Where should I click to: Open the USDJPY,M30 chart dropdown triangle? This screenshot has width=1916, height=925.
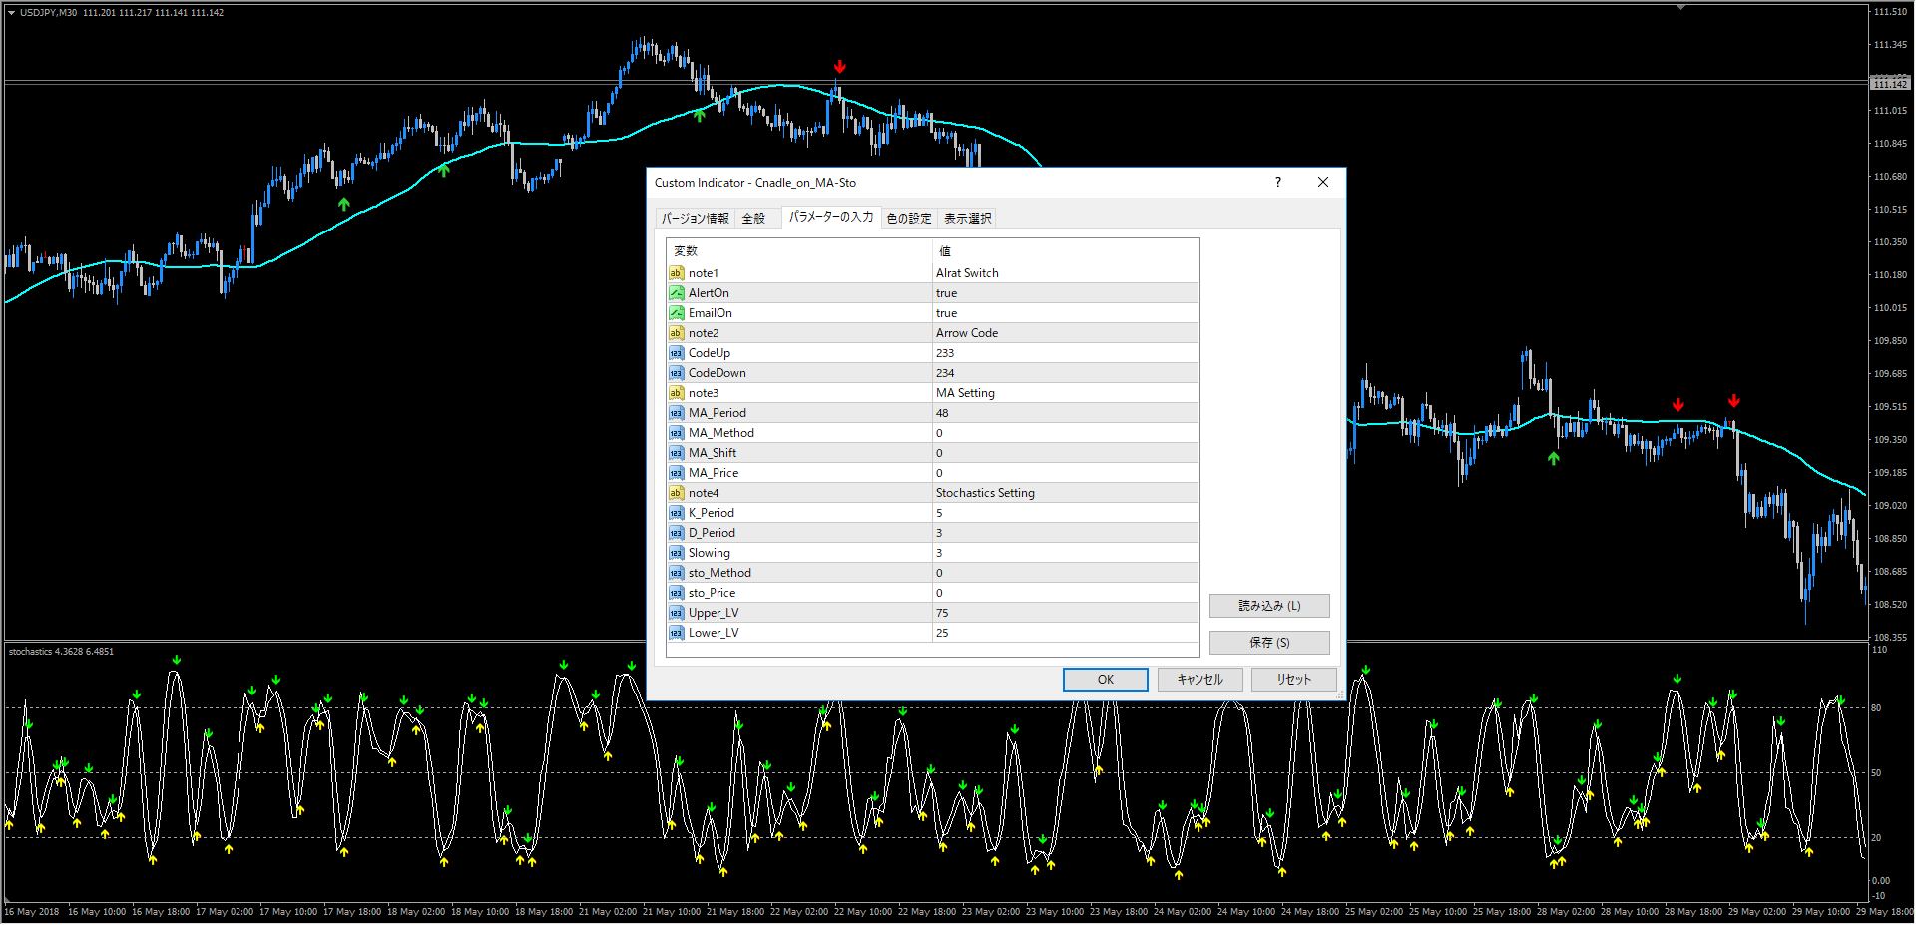(11, 13)
